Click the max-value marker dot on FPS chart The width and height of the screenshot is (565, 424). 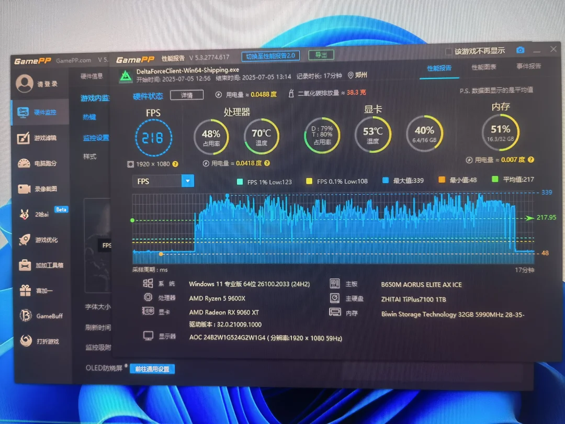[x=227, y=195]
